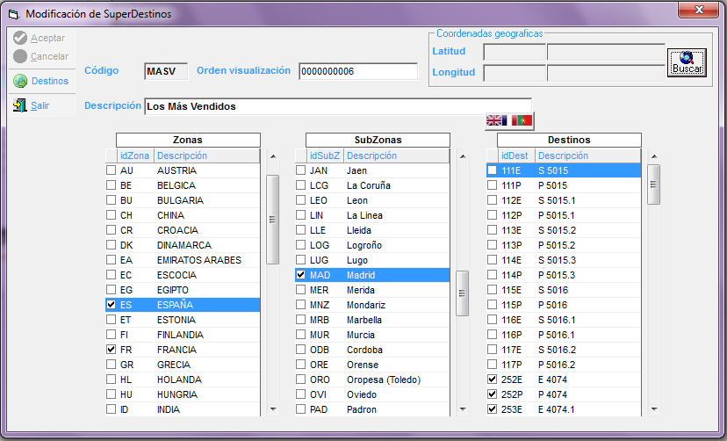The height and width of the screenshot is (441, 727).
Task: Click the Destinos list scroll up arrow
Action: pyautogui.click(x=654, y=156)
